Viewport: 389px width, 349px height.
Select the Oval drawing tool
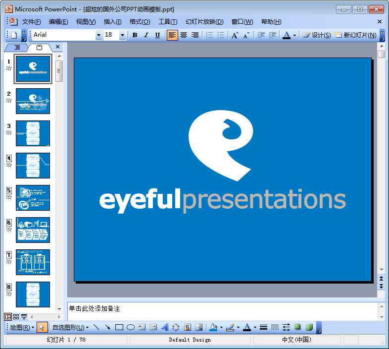point(131,327)
